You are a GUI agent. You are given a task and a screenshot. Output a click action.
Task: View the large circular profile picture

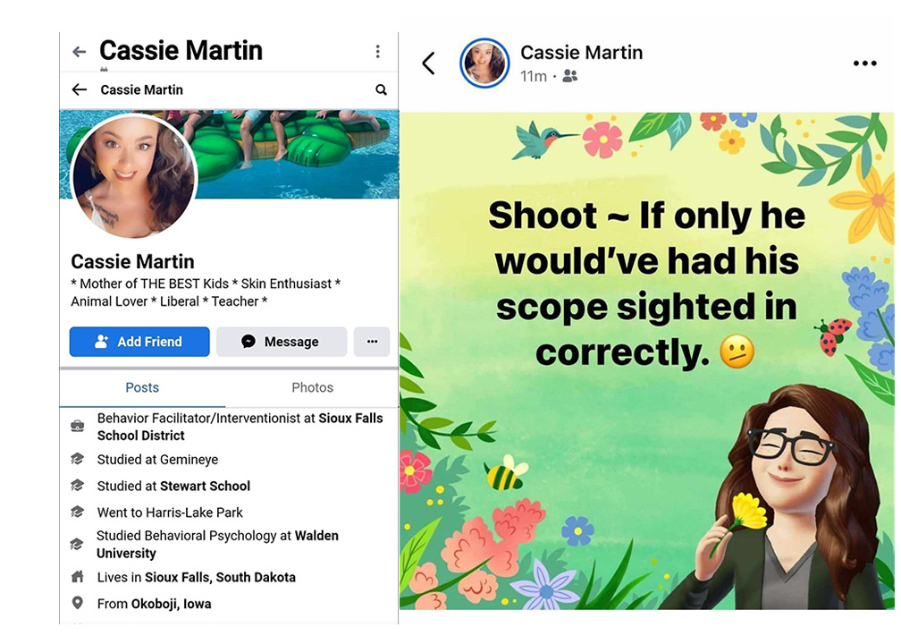pos(134,176)
